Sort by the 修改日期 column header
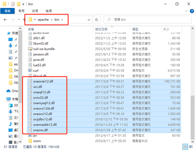This screenshot has height=150, width=195. point(101,29)
